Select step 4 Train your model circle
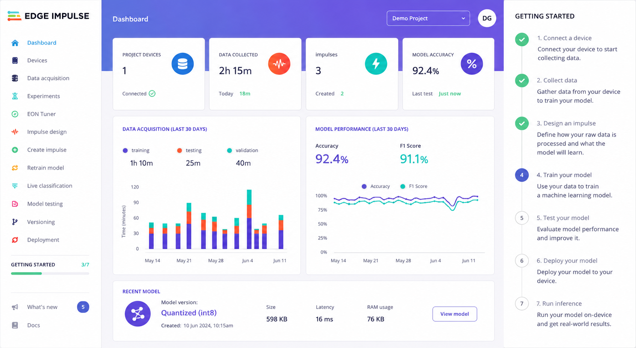Image resolution: width=636 pixels, height=348 pixels. click(522, 175)
